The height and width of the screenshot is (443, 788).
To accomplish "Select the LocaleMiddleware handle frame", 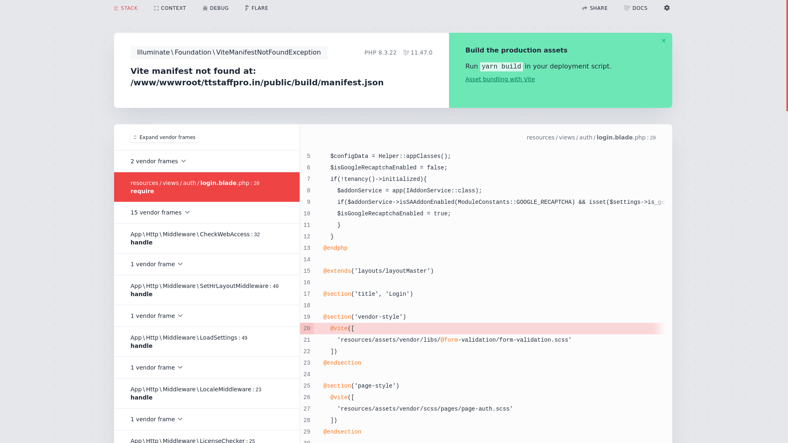I will pyautogui.click(x=207, y=393).
